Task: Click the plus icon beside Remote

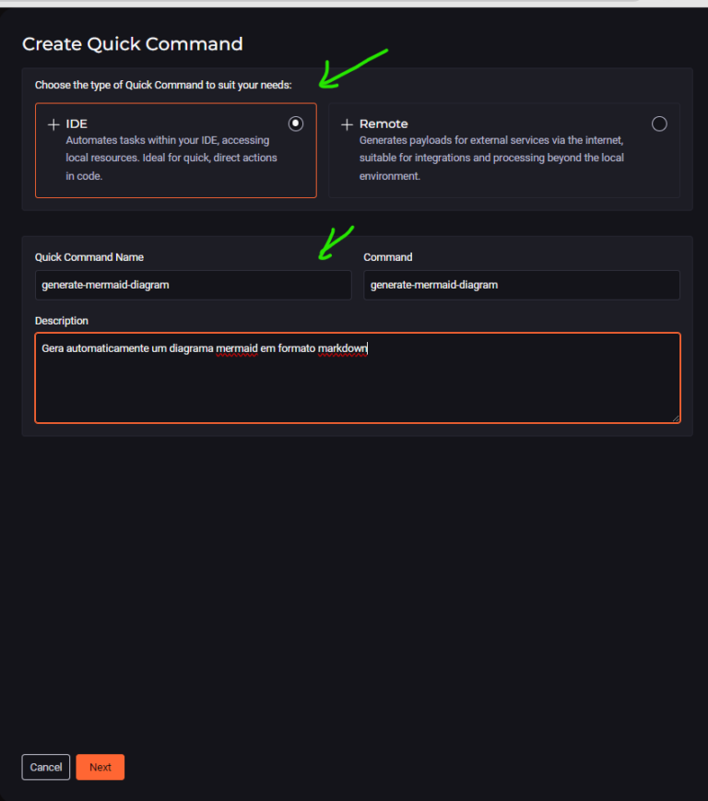Action: coord(347,124)
